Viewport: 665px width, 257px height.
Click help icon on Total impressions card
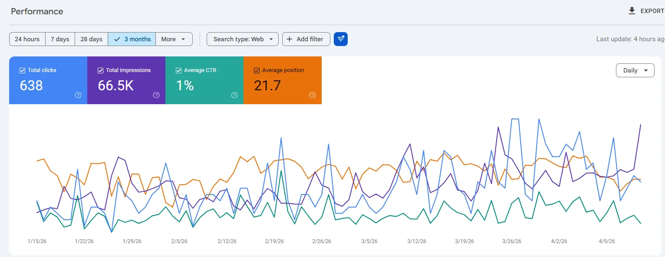(x=156, y=95)
